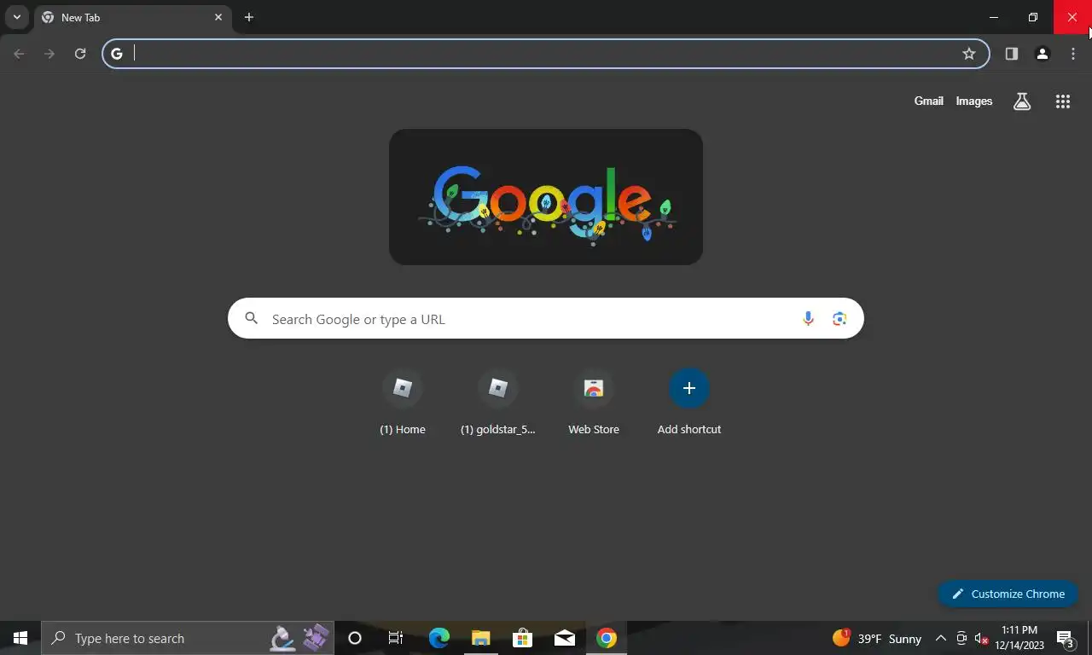Image resolution: width=1092 pixels, height=655 pixels.
Task: Open Microsoft Store from the taskbar
Action: pyautogui.click(x=522, y=638)
